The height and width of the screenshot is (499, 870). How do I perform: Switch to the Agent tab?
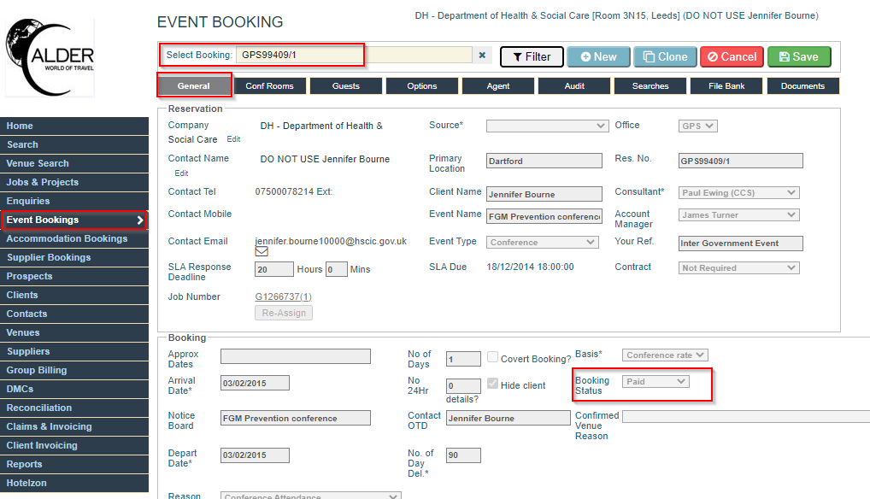click(x=498, y=86)
